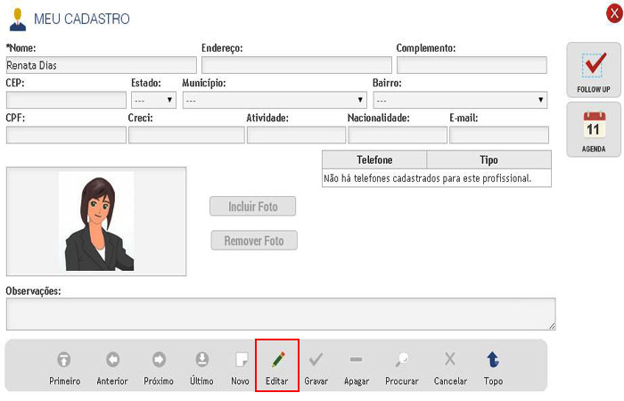624x401 pixels.
Task: Click the profile photo thumbnail
Action: pos(96,221)
